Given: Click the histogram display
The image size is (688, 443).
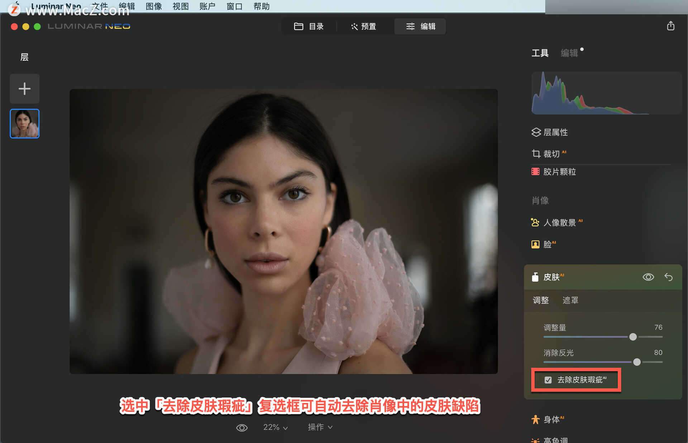Looking at the screenshot, I should (x=606, y=93).
